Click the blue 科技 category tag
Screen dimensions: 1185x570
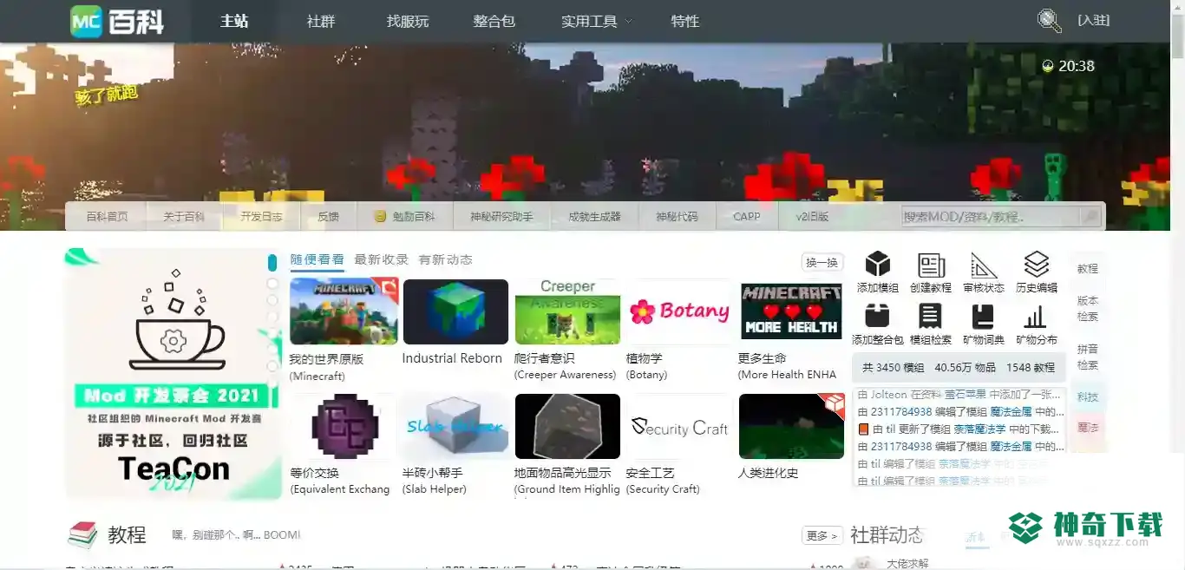[x=1088, y=396]
